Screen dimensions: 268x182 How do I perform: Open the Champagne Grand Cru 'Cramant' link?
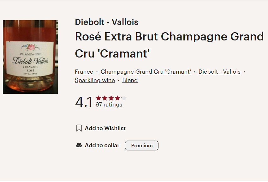[x=146, y=72]
